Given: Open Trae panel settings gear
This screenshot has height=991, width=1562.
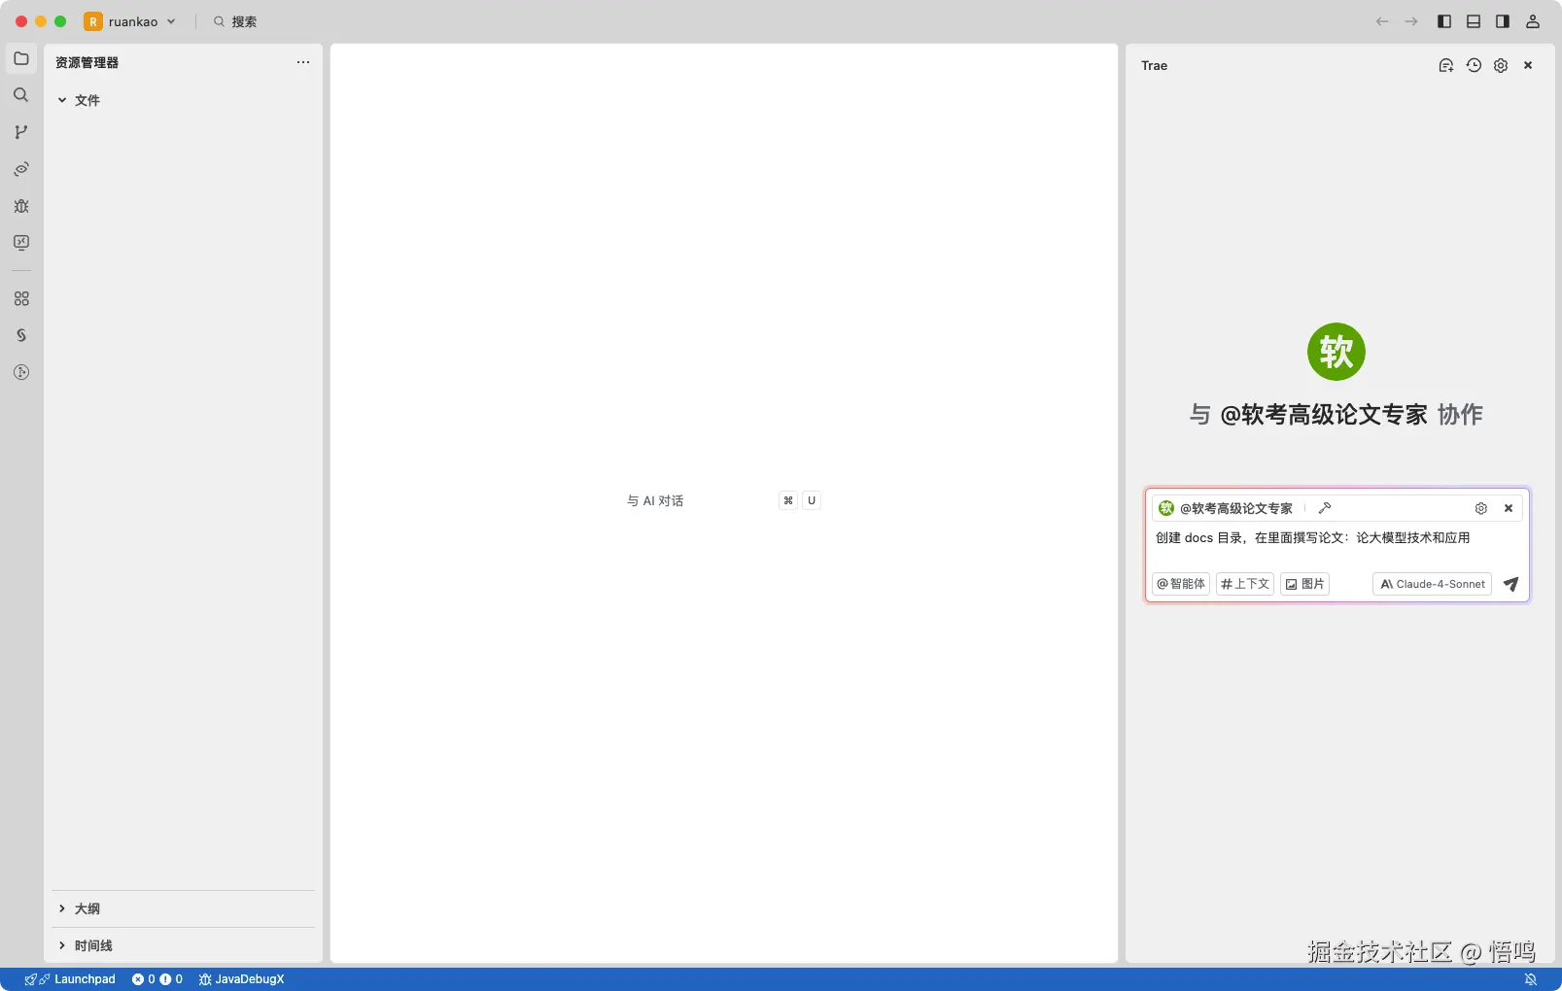Looking at the screenshot, I should pos(1501,65).
